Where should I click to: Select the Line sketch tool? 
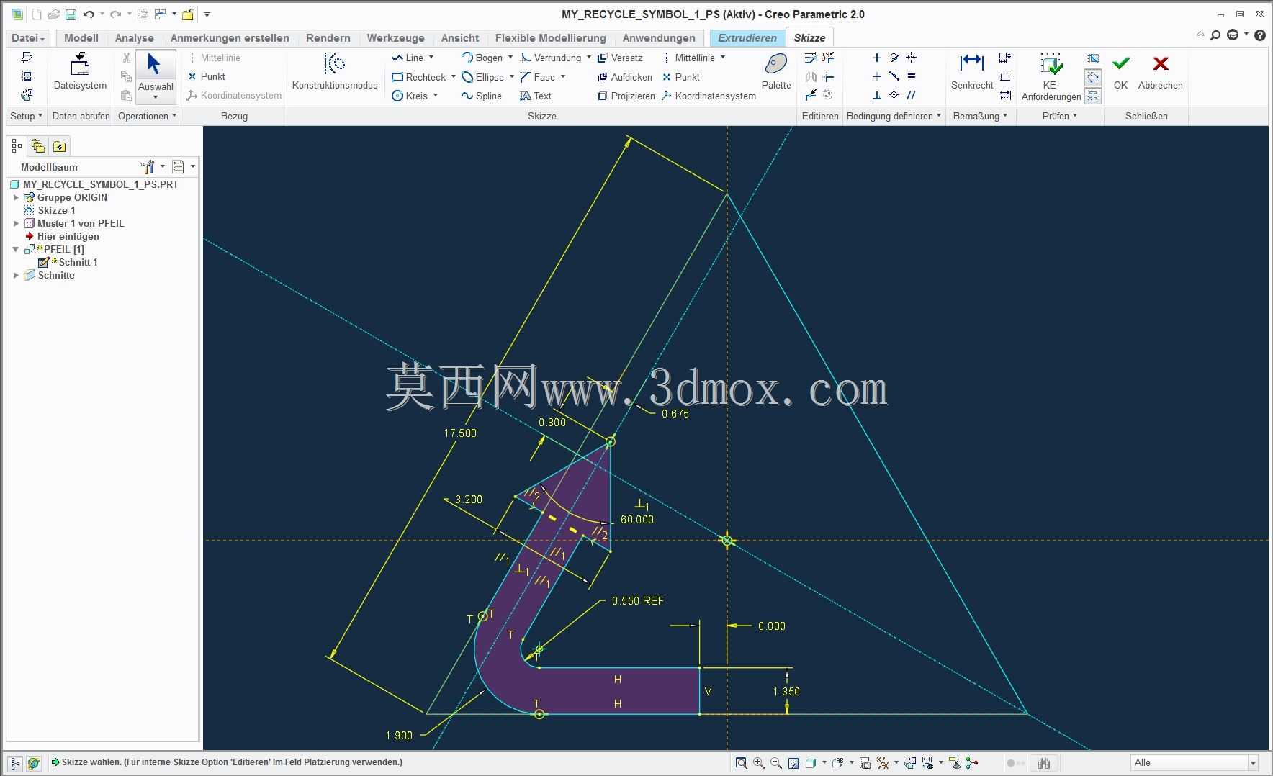[x=408, y=58]
